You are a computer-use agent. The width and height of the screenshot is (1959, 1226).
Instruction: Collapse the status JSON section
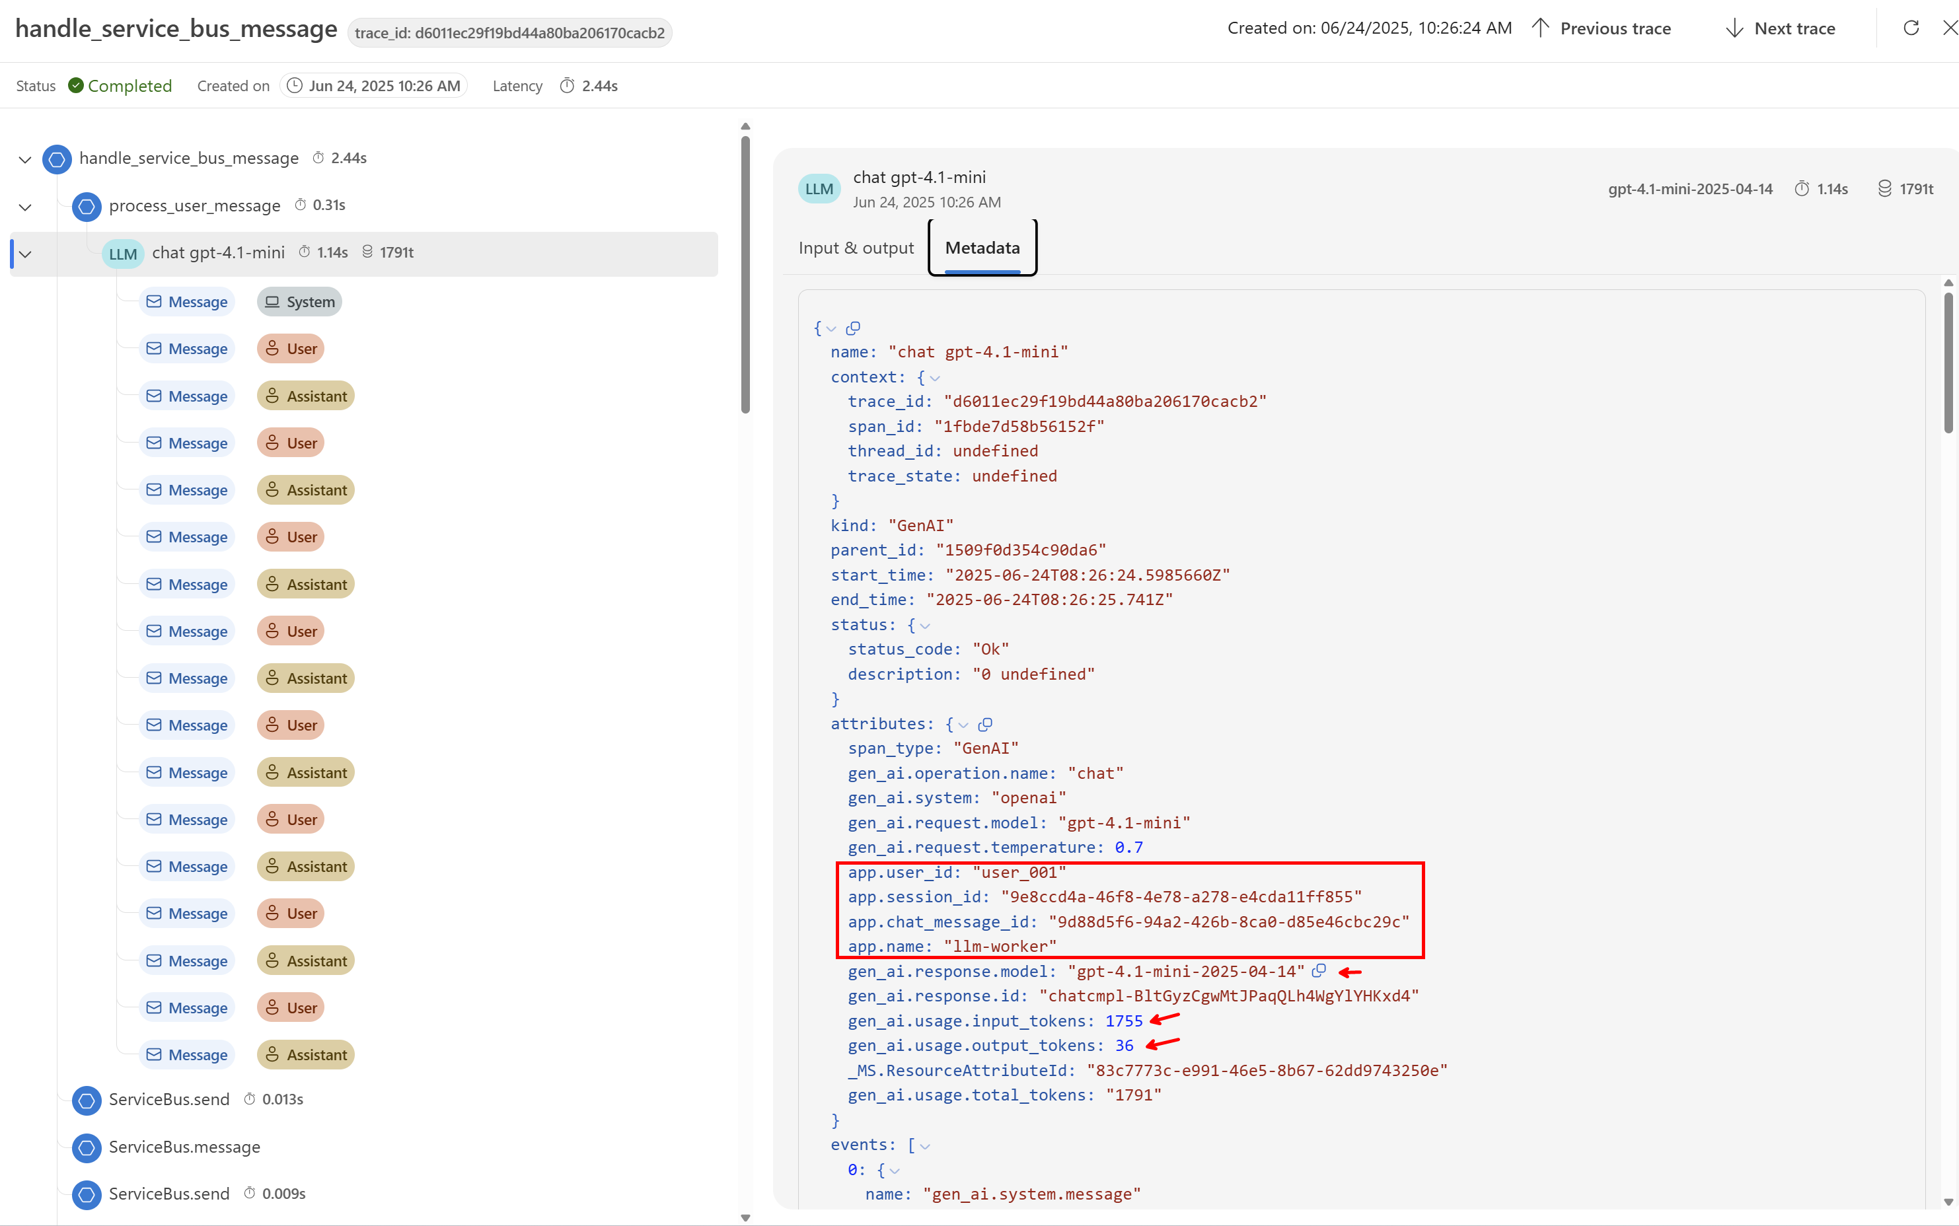pos(925,626)
